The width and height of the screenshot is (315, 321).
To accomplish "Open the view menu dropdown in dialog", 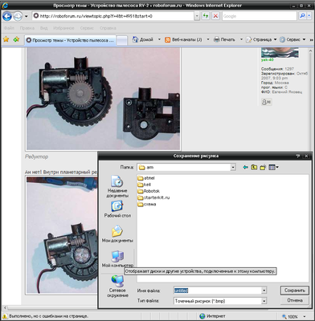I will point(273,168).
